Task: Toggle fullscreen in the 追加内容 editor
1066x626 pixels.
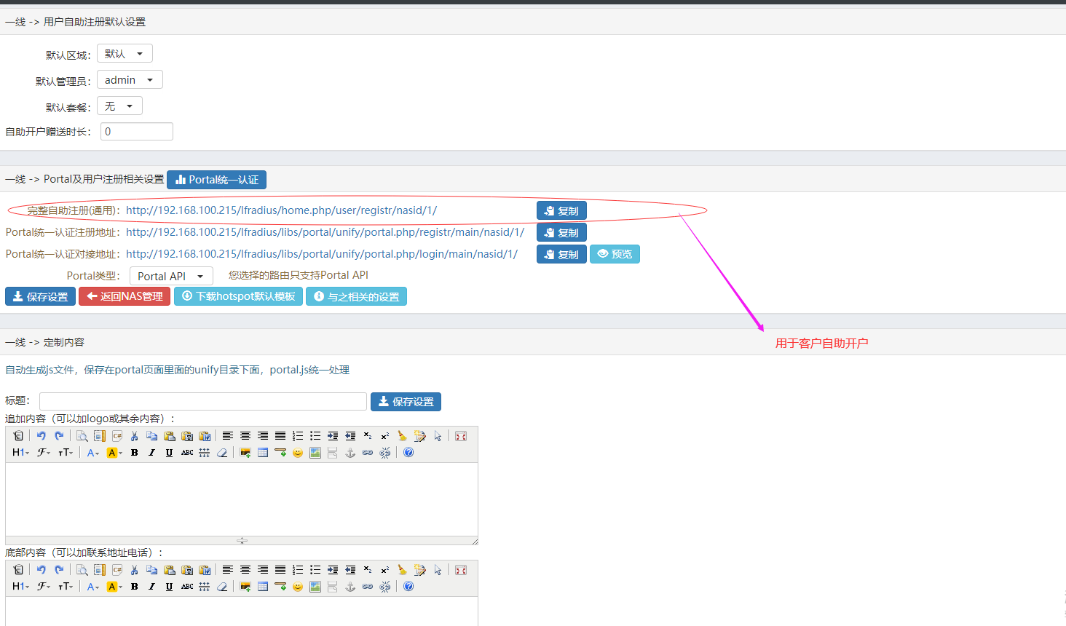Action: 461,436
